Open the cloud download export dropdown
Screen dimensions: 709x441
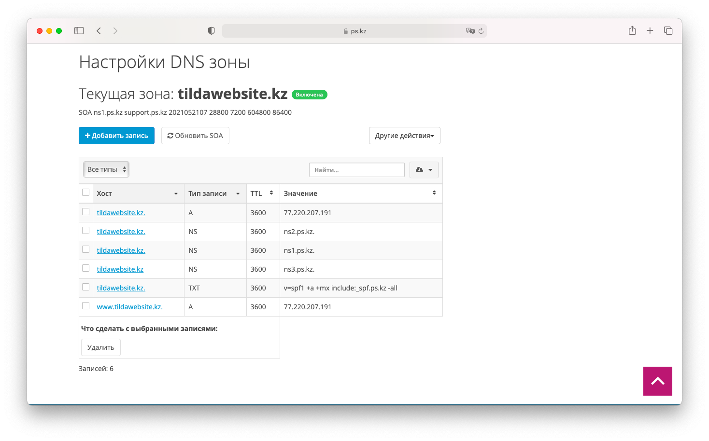click(x=424, y=170)
